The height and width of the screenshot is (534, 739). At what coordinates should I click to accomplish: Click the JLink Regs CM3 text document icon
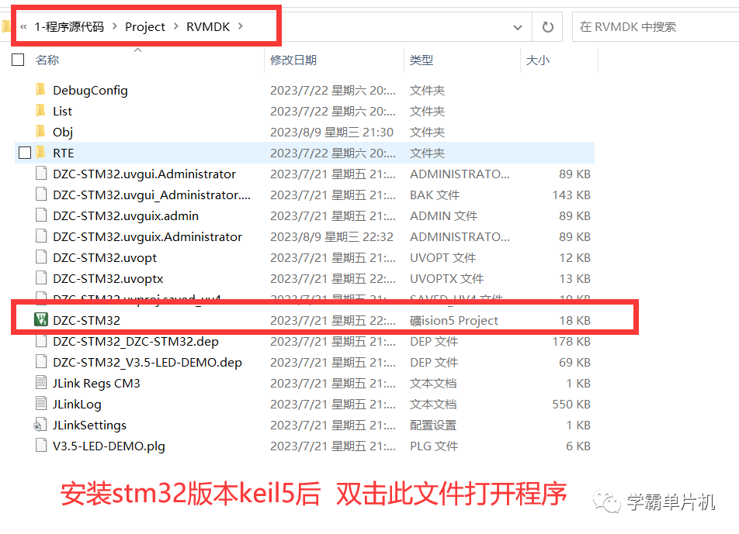41,383
